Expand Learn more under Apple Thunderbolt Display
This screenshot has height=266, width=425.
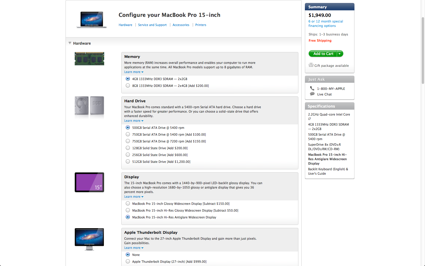coord(134,248)
